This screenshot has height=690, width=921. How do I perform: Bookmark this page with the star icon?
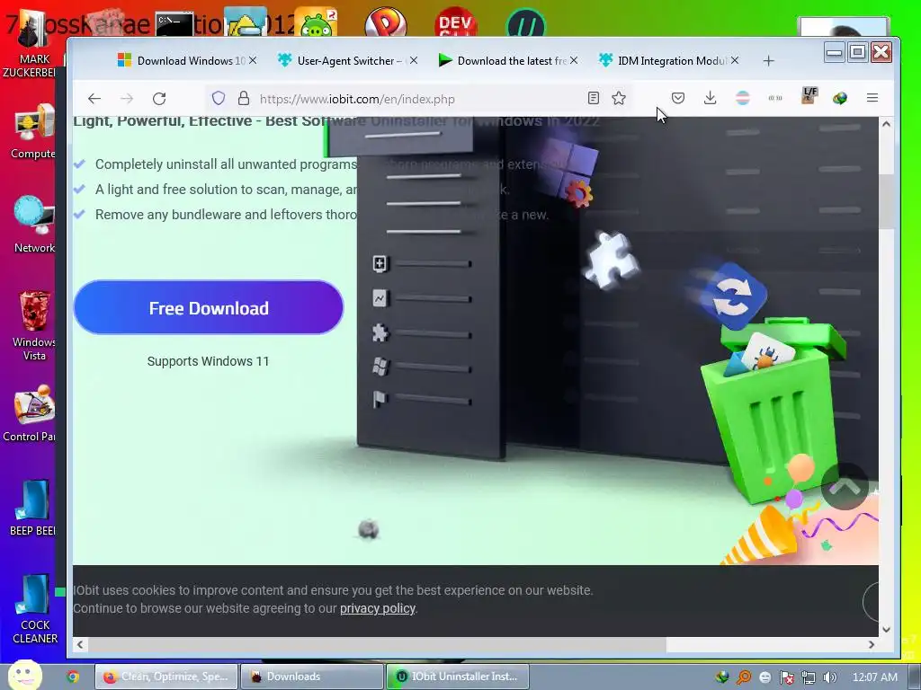pos(619,98)
